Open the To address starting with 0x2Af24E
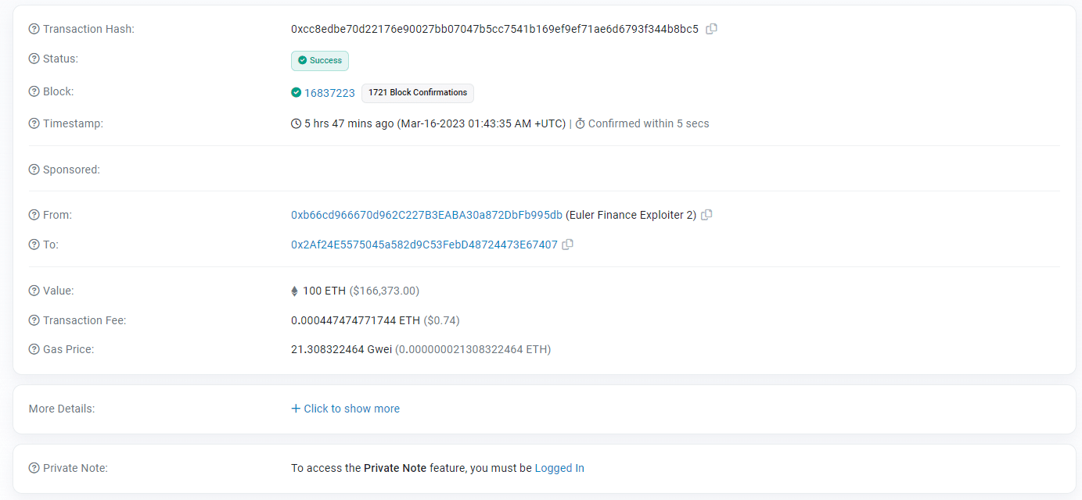1082x500 pixels. [423, 244]
